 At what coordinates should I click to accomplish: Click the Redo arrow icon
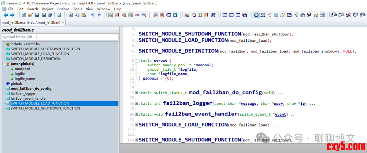pos(99,15)
